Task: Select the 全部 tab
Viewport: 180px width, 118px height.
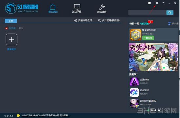Action: (x=11, y=21)
